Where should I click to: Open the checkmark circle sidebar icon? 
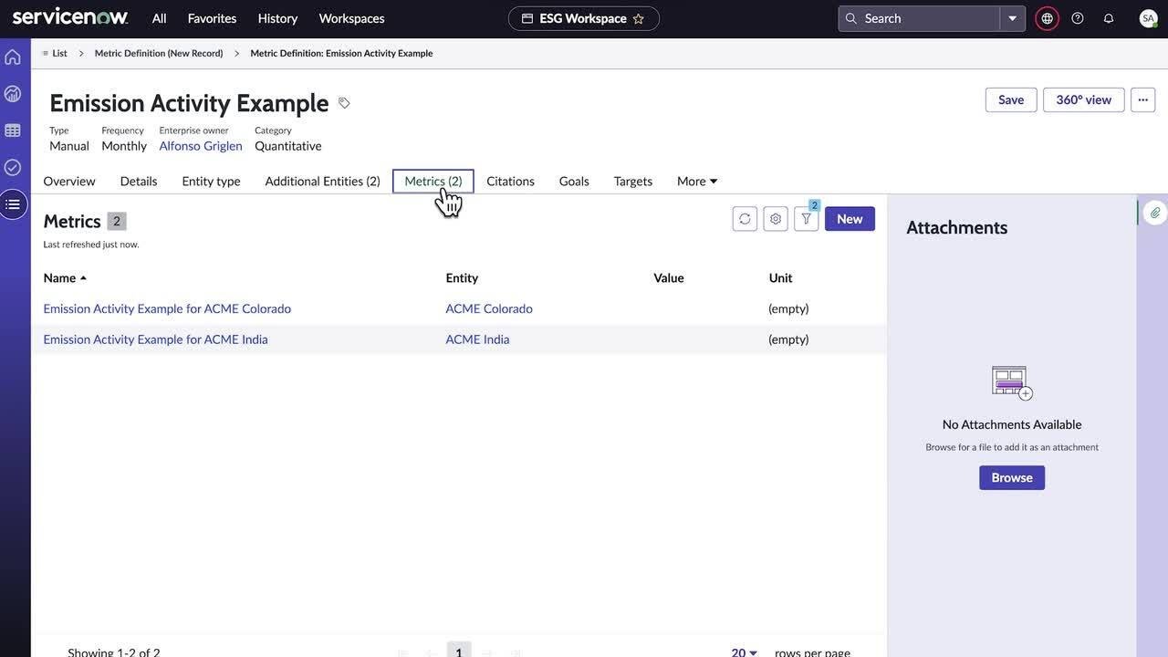pos(13,167)
